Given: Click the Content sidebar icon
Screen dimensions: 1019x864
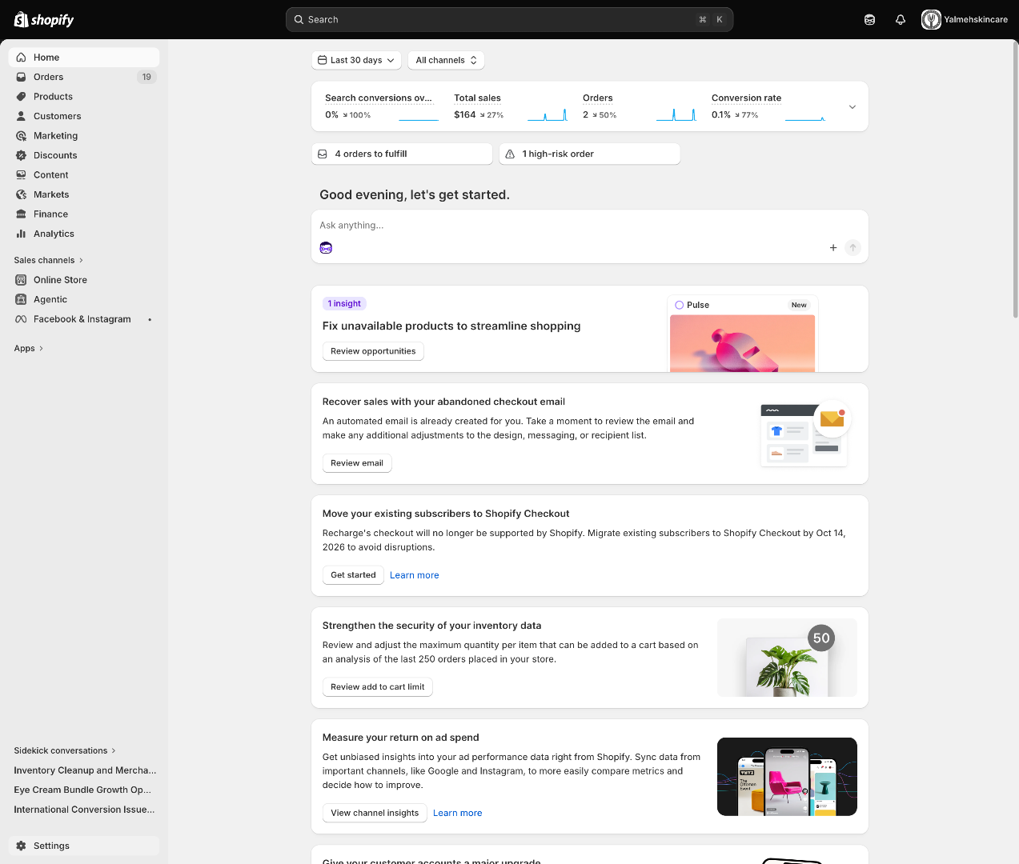Looking at the screenshot, I should pyautogui.click(x=22, y=175).
